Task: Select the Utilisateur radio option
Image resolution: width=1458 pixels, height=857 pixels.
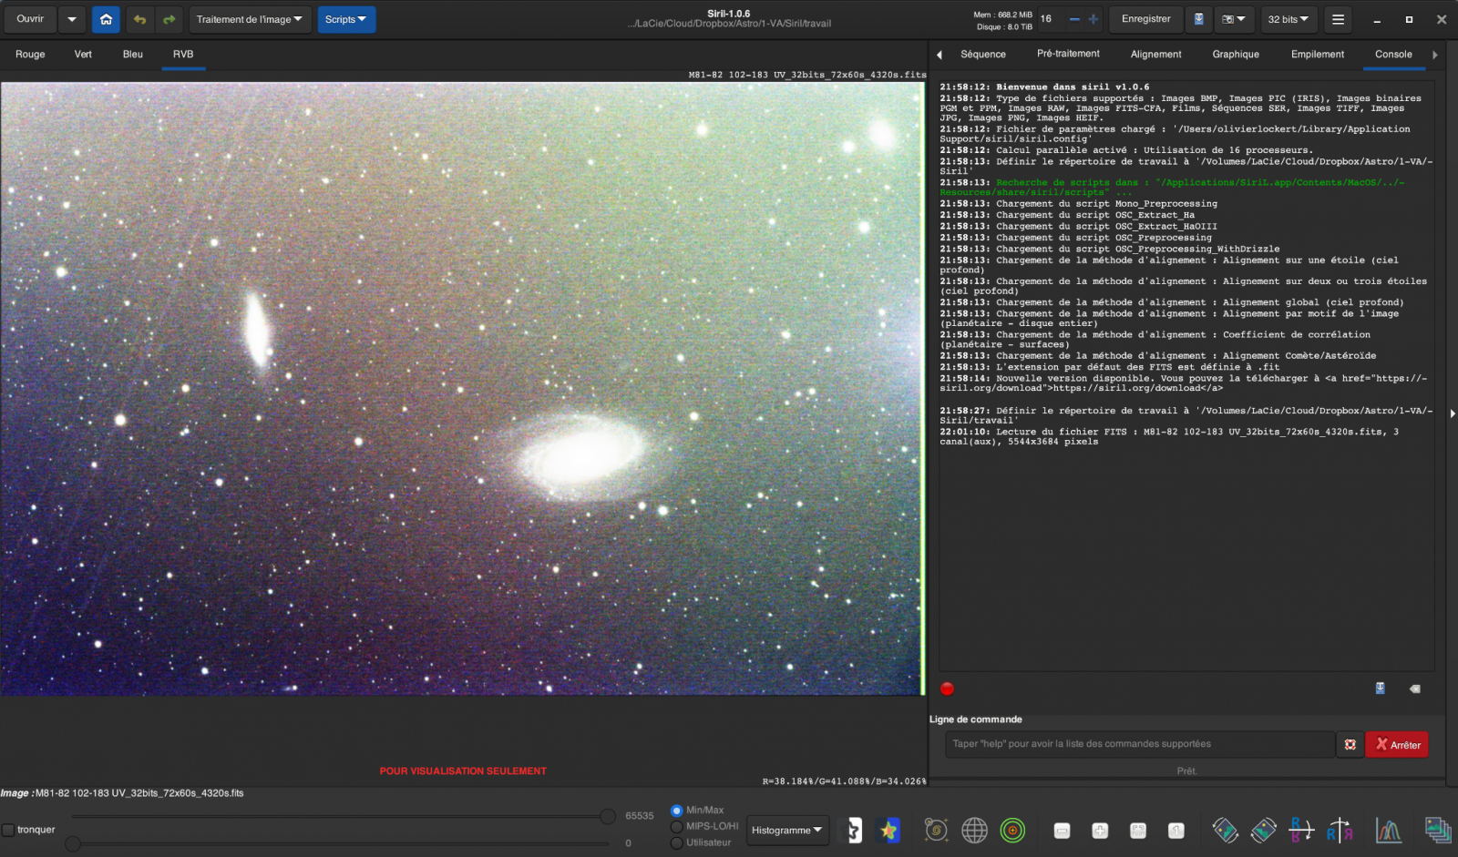Action: pyautogui.click(x=676, y=842)
